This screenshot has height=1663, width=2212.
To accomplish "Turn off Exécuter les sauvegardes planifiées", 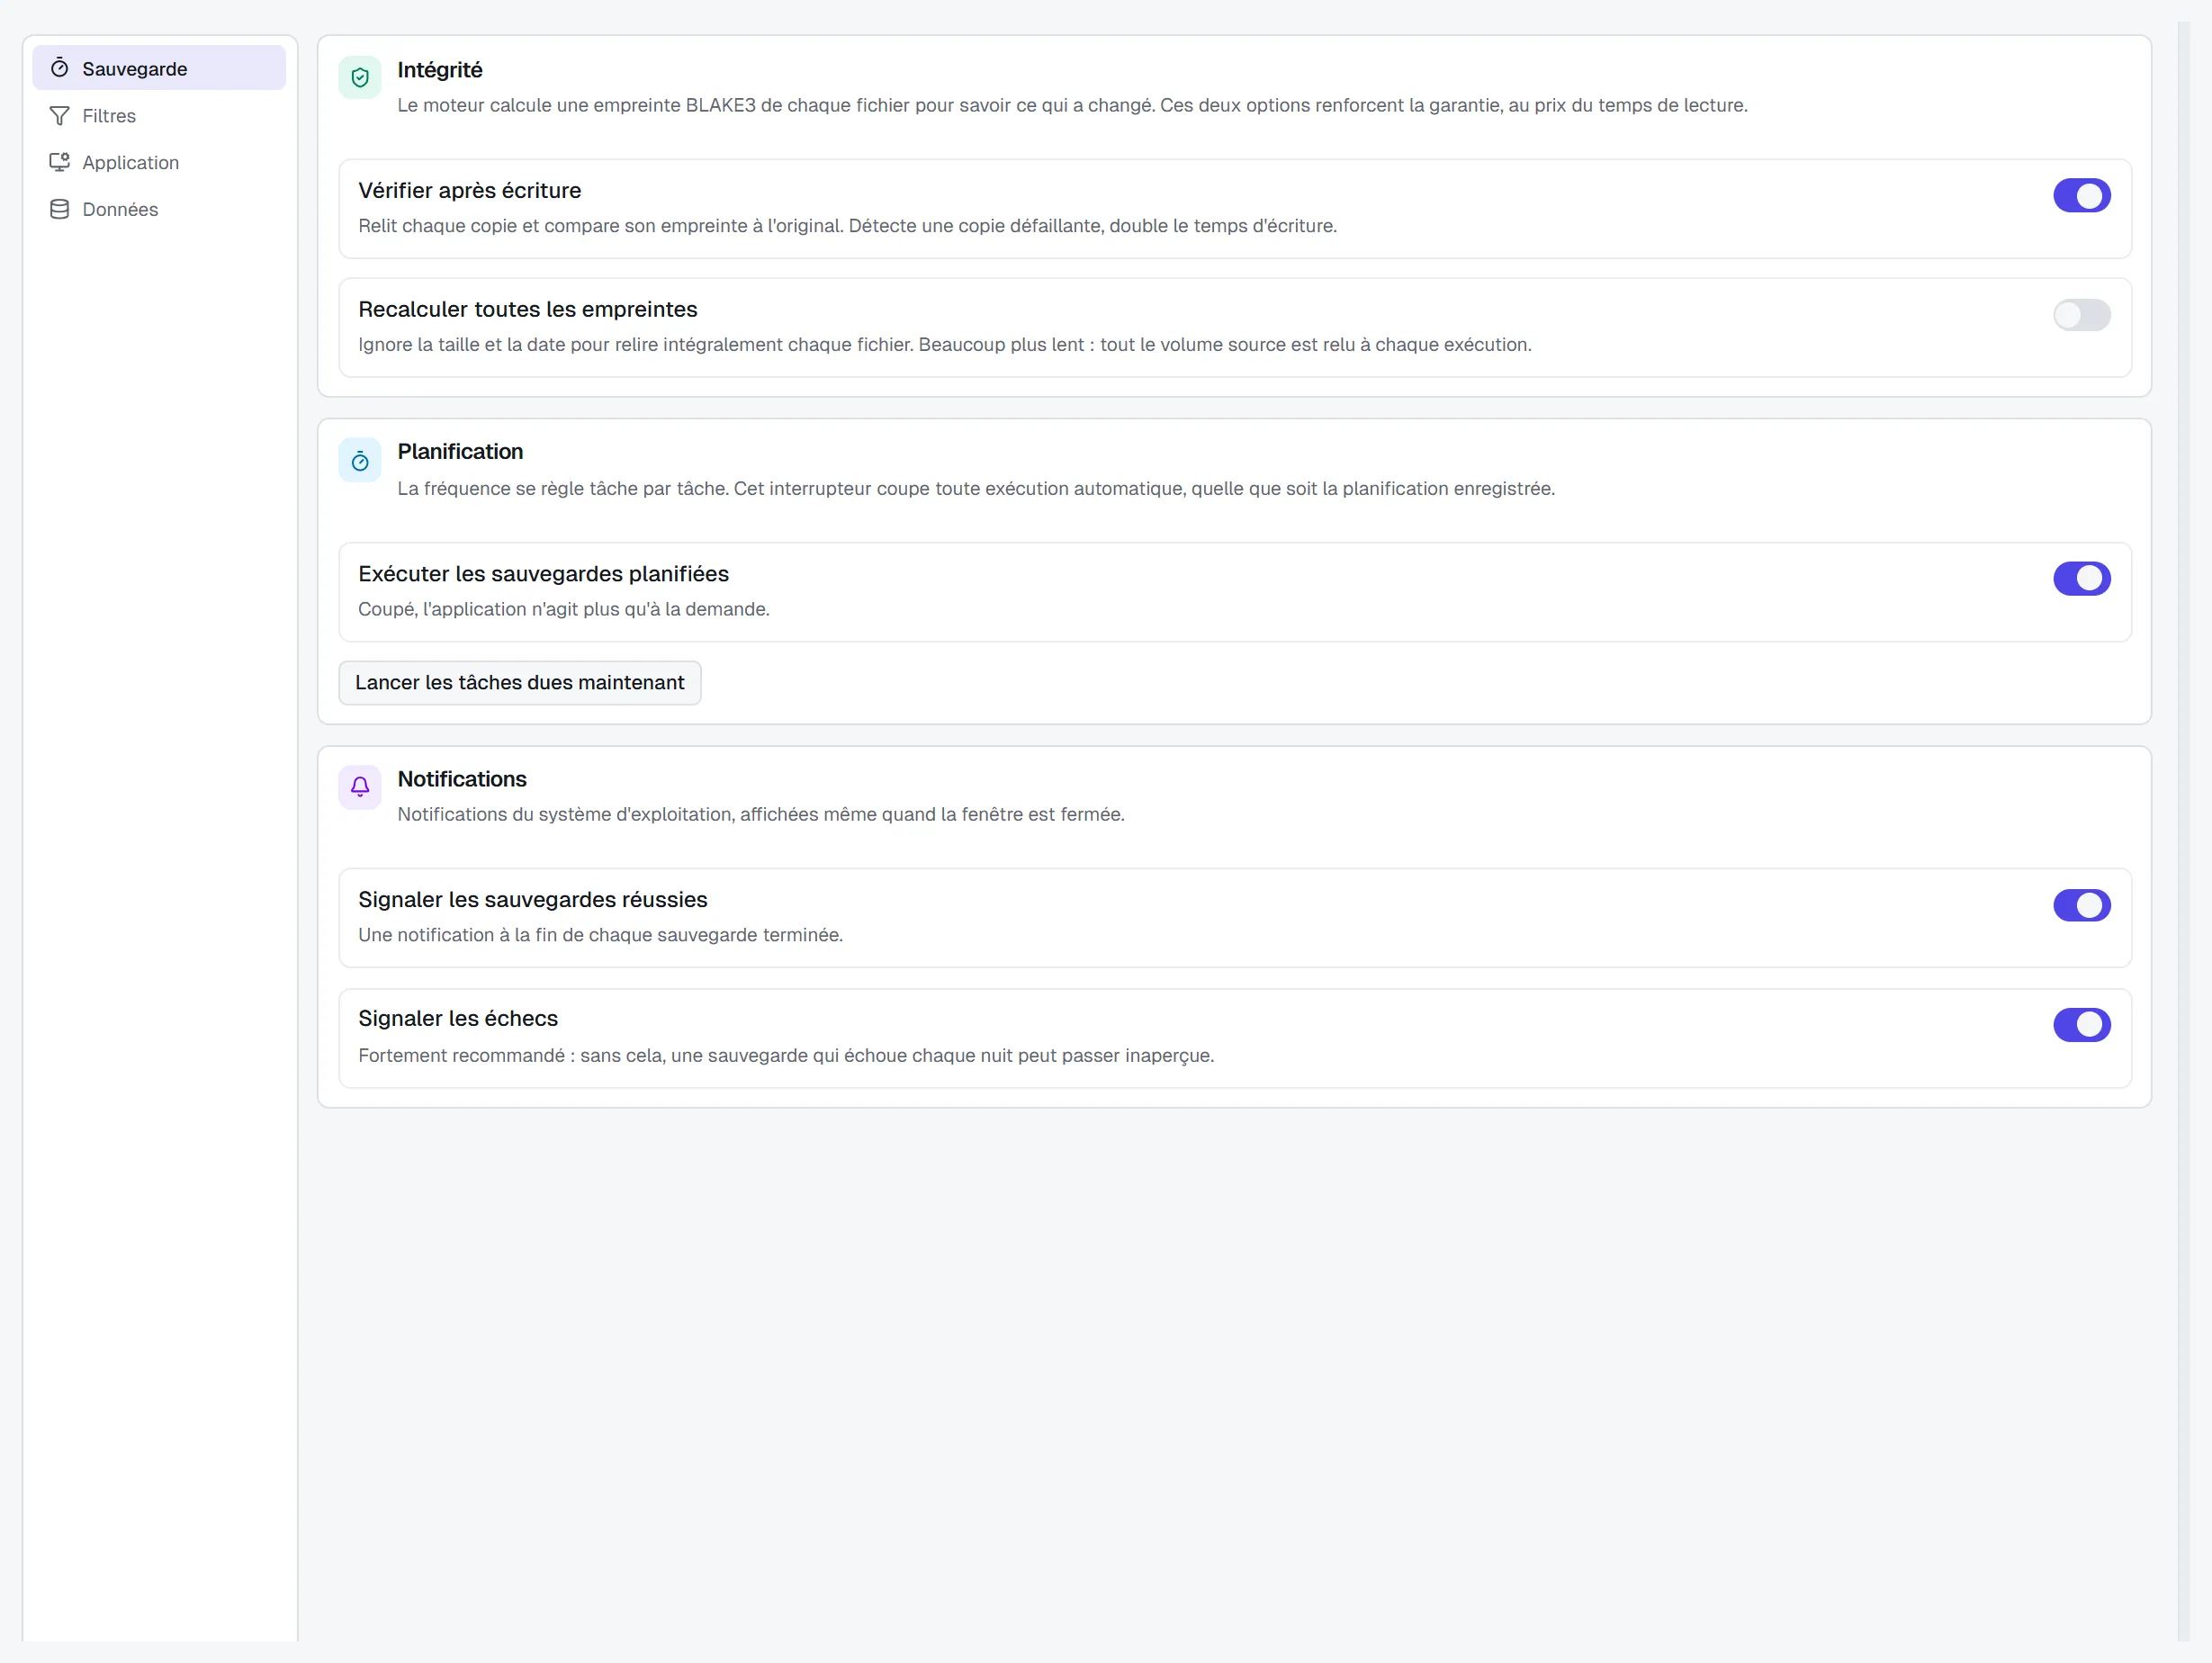I will (x=2081, y=578).
